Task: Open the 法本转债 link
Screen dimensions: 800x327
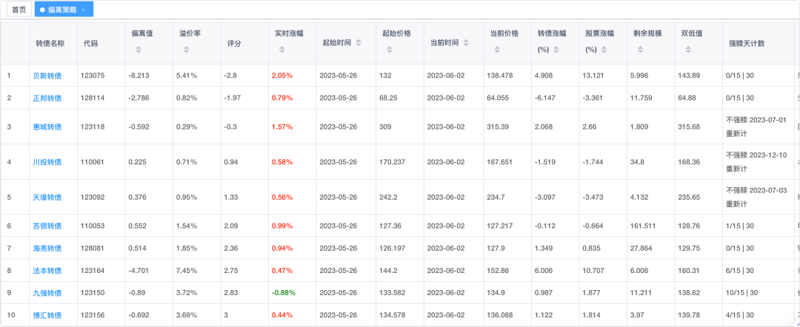Action: coord(47,271)
